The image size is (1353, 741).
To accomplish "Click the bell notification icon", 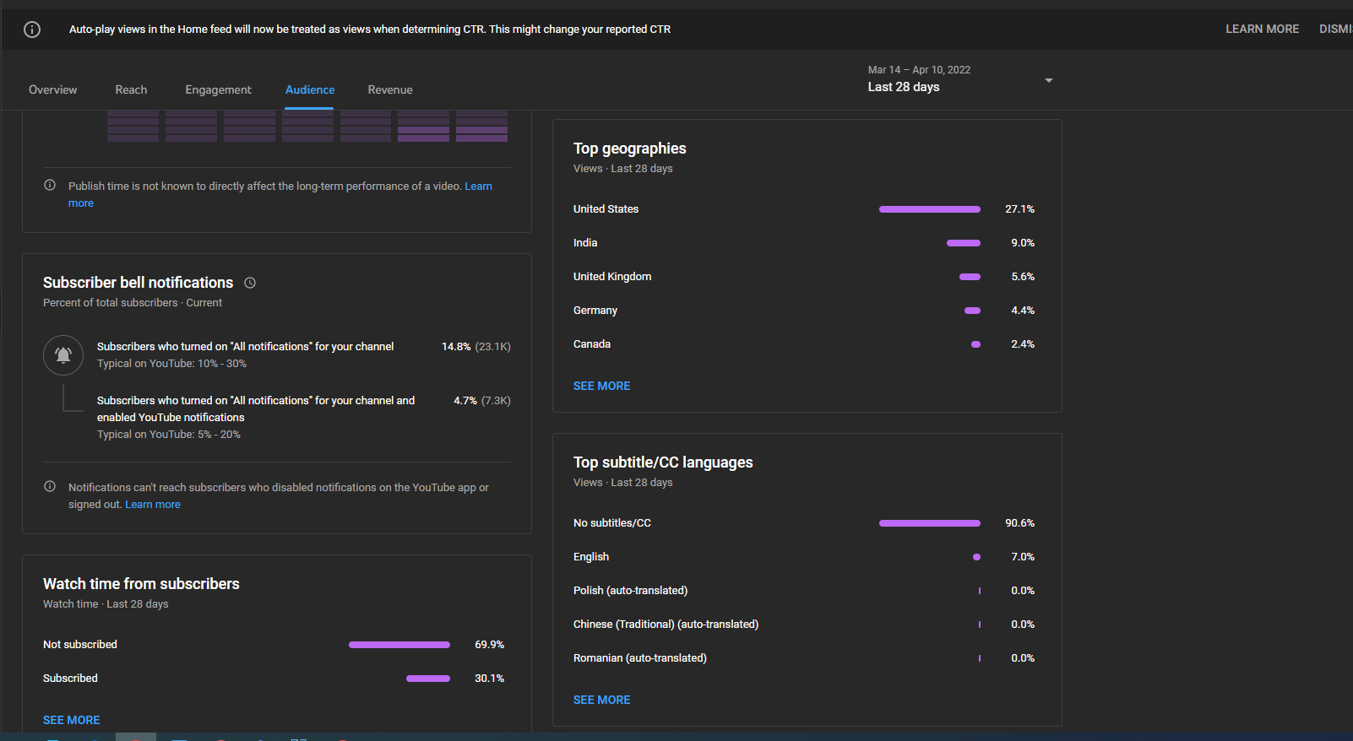I will [x=63, y=355].
